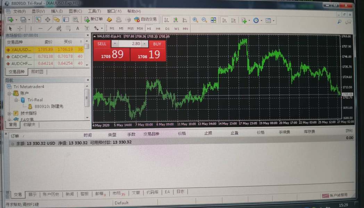Open the Profiles toolbar icon
Viewport: 364px width, 208px height.
tap(23, 20)
